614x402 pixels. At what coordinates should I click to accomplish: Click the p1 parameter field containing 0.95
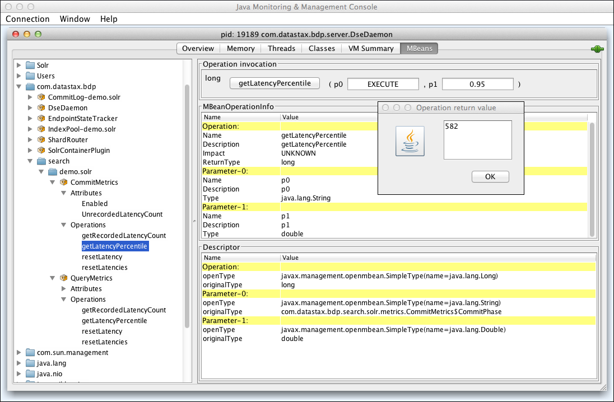pyautogui.click(x=477, y=83)
